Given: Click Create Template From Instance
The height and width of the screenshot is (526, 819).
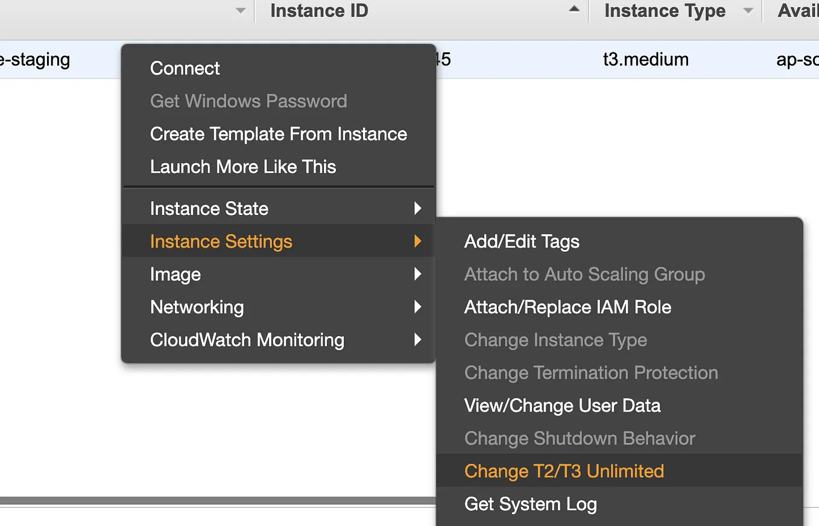Looking at the screenshot, I should pyautogui.click(x=278, y=134).
